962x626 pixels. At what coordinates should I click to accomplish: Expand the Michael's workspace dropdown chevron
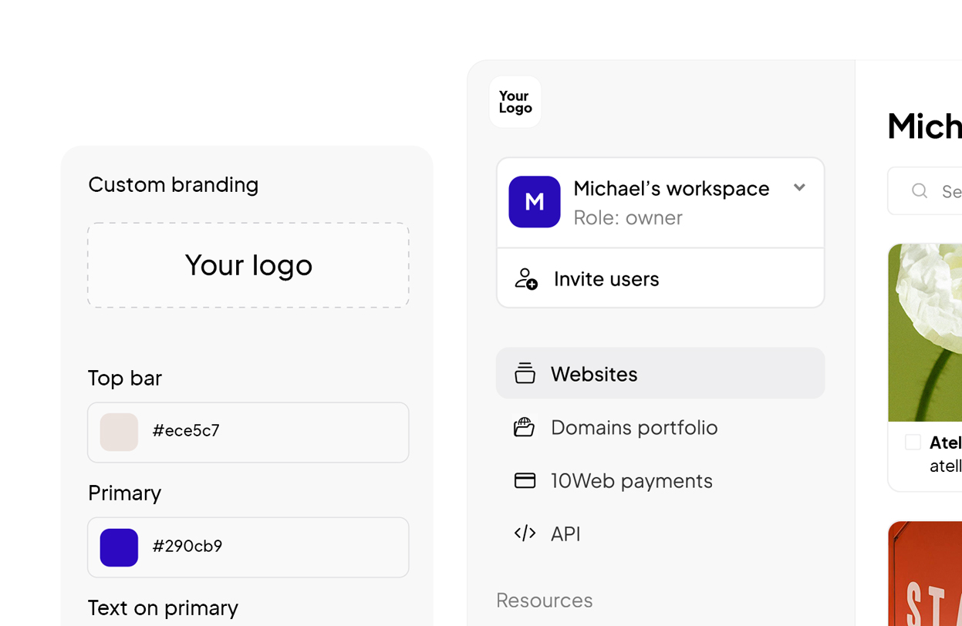click(799, 187)
